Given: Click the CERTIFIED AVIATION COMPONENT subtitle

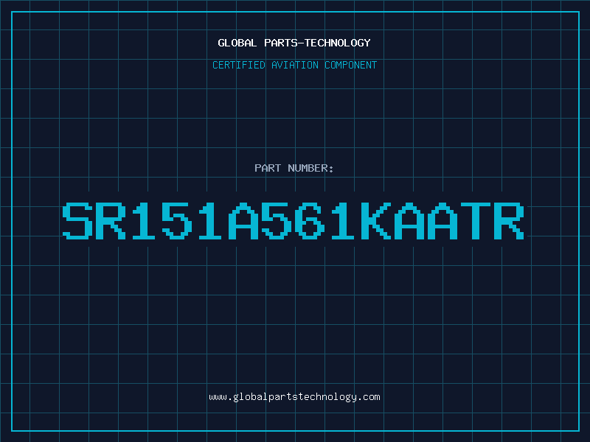Looking at the screenshot, I should [294, 65].
